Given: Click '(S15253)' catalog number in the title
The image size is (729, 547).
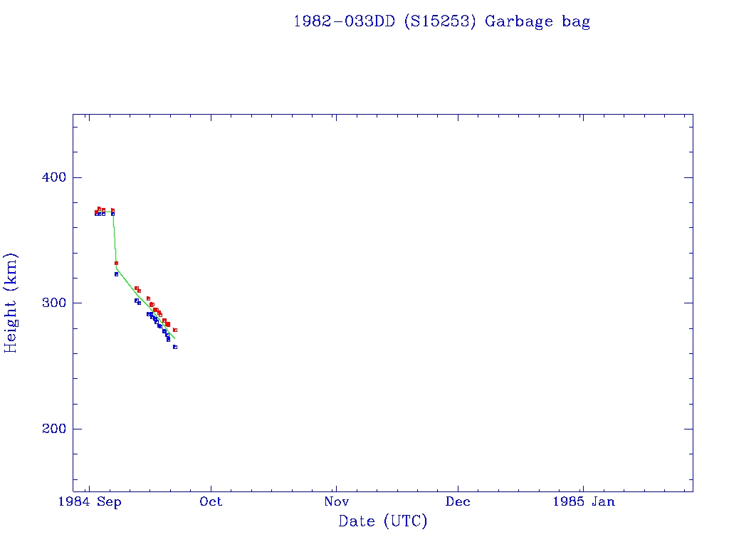Looking at the screenshot, I should 439,21.
